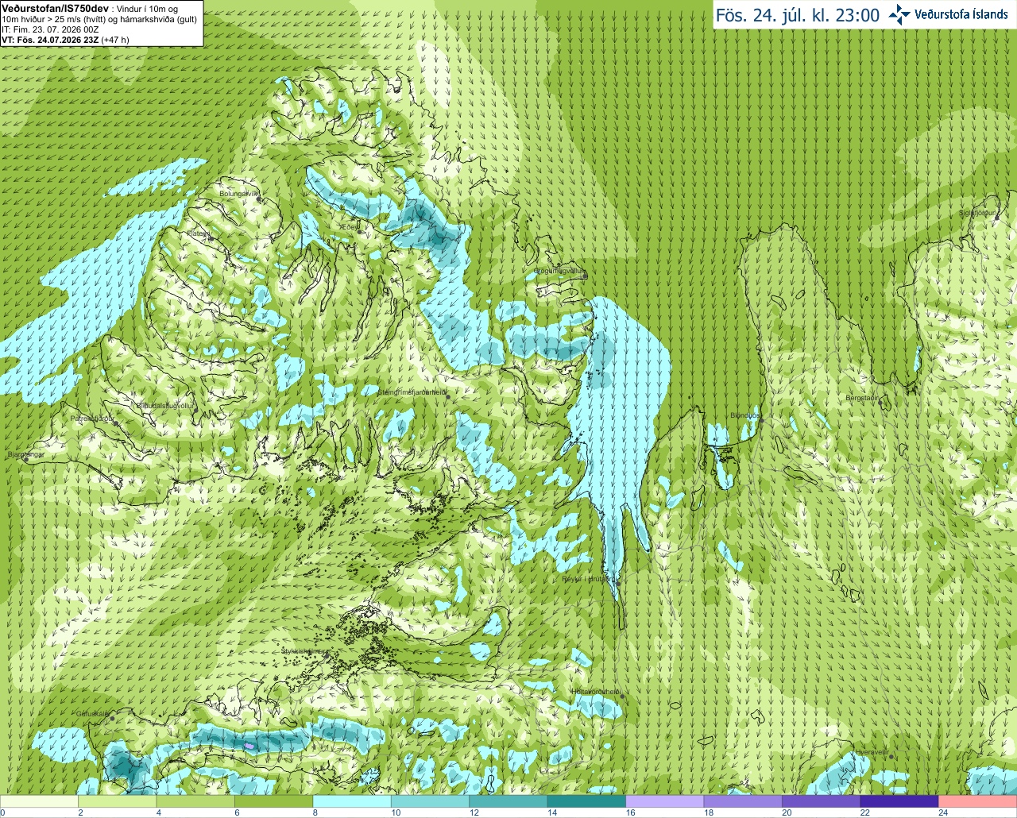Viewport: 1017px width, 818px height.
Task: Click the pink legend swatch above 24
Action: click(x=978, y=801)
